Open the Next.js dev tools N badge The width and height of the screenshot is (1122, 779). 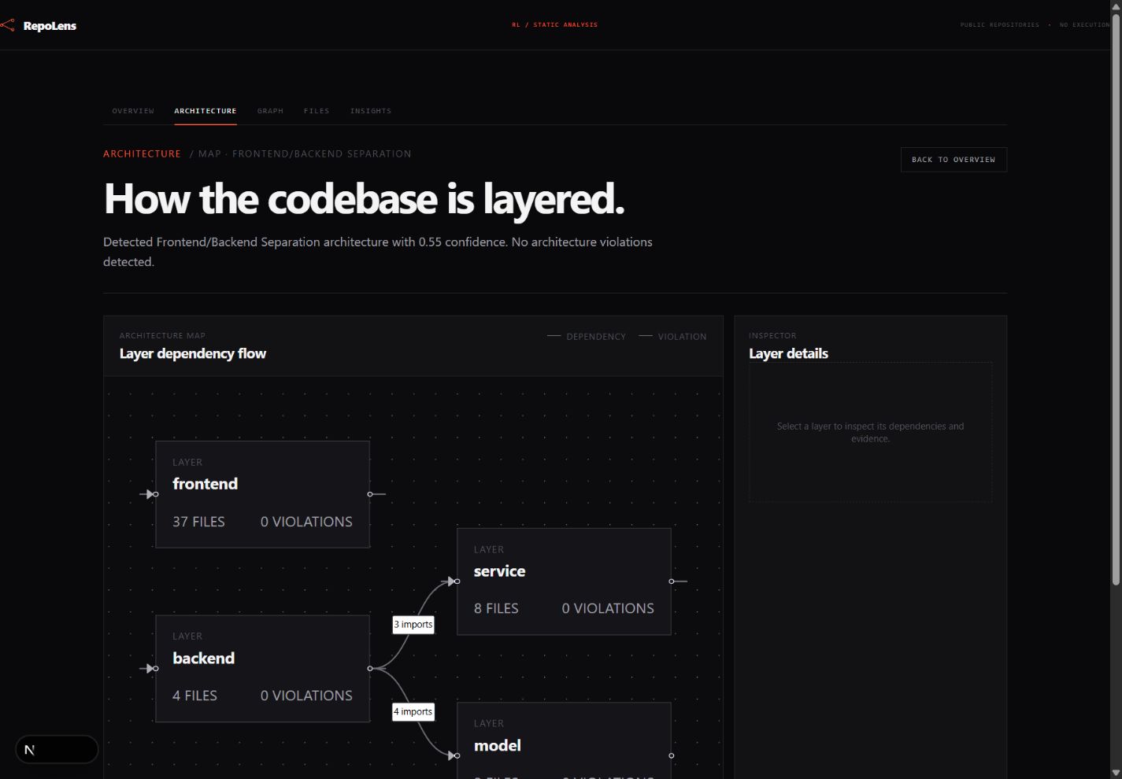point(30,750)
